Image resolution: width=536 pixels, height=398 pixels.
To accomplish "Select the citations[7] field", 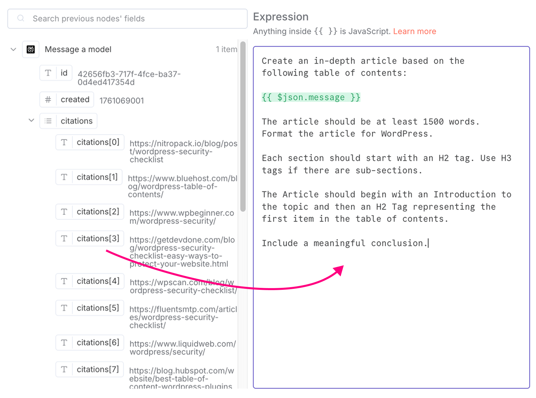I will [98, 369].
